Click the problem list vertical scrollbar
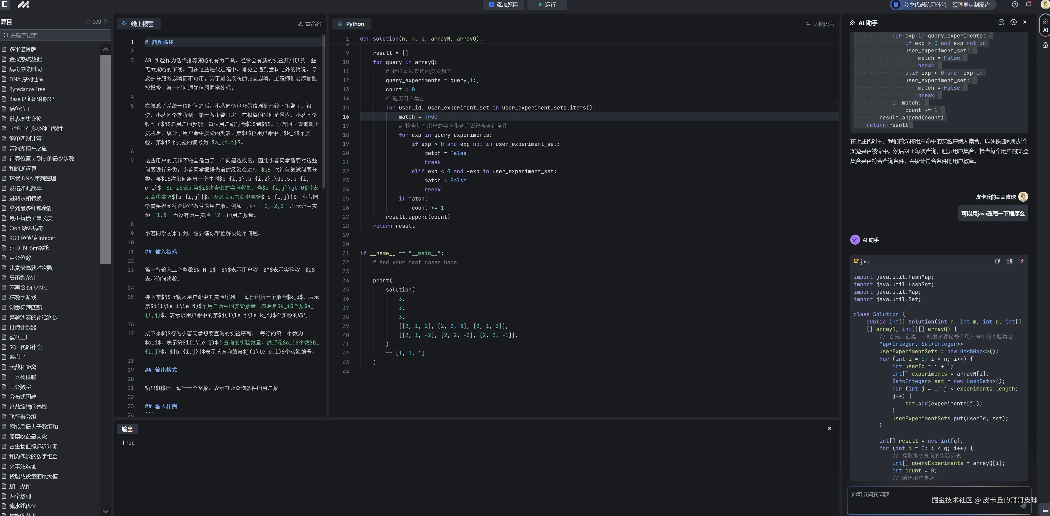This screenshot has height=516, width=1050. pos(106,159)
